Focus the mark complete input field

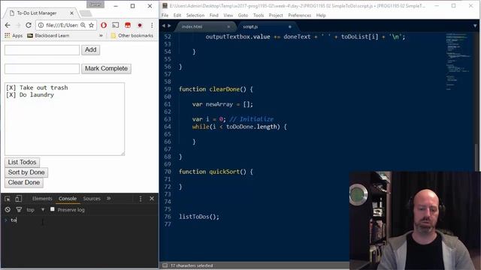[42, 68]
